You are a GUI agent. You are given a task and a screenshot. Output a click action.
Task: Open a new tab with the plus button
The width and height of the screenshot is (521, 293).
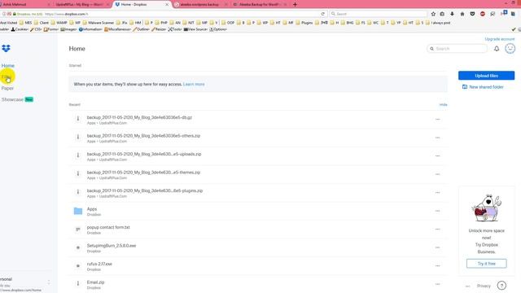295,4
